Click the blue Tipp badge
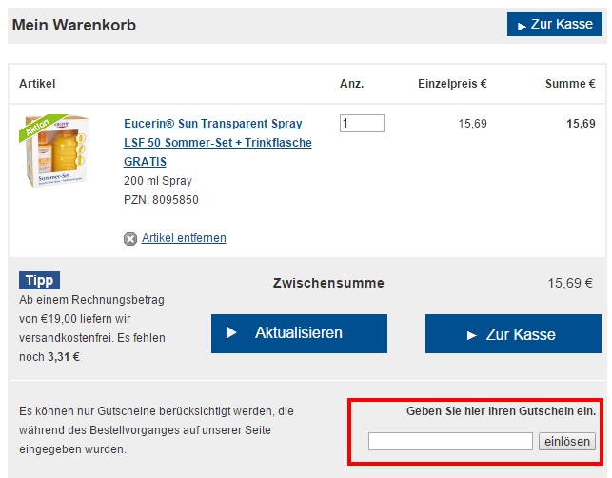Screen dimensions: 612x478 39,280
